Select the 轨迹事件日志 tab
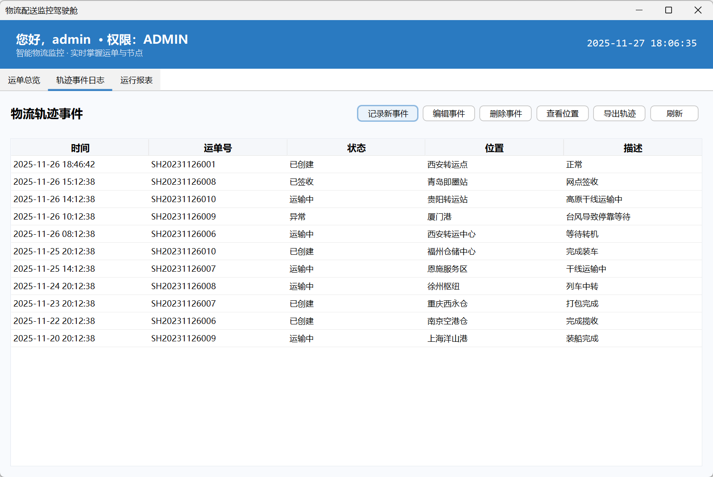713x477 pixels. 80,80
